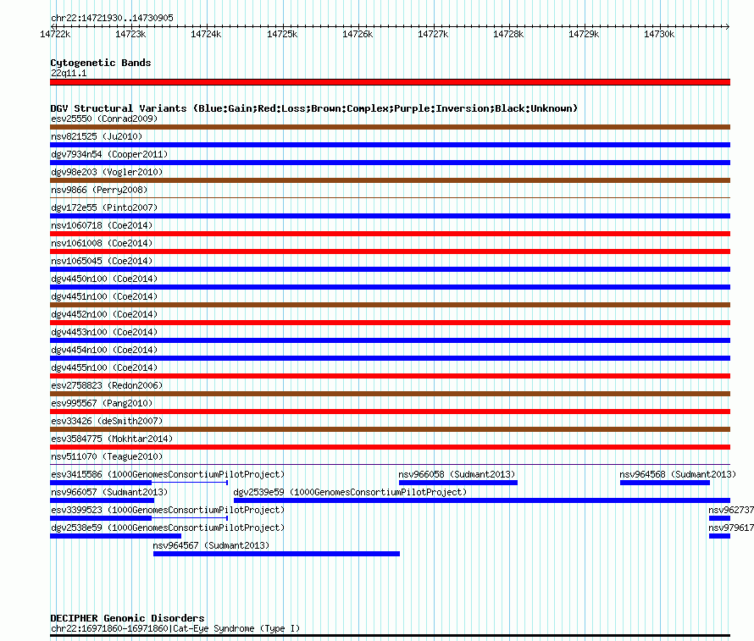Click the brown bar under esv25550

point(390,127)
